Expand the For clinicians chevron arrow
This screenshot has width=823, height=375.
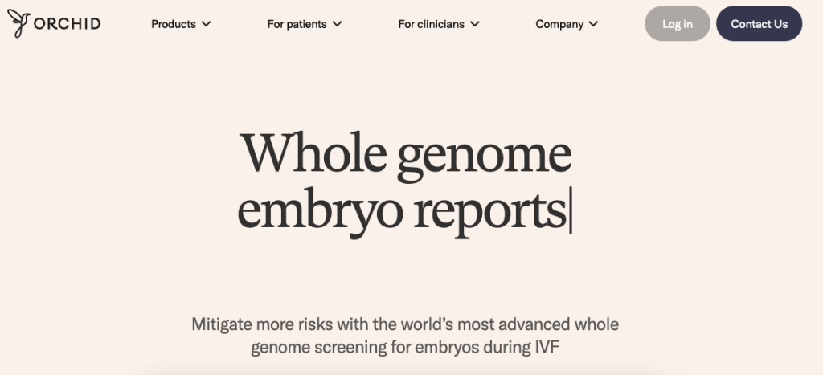tap(475, 24)
